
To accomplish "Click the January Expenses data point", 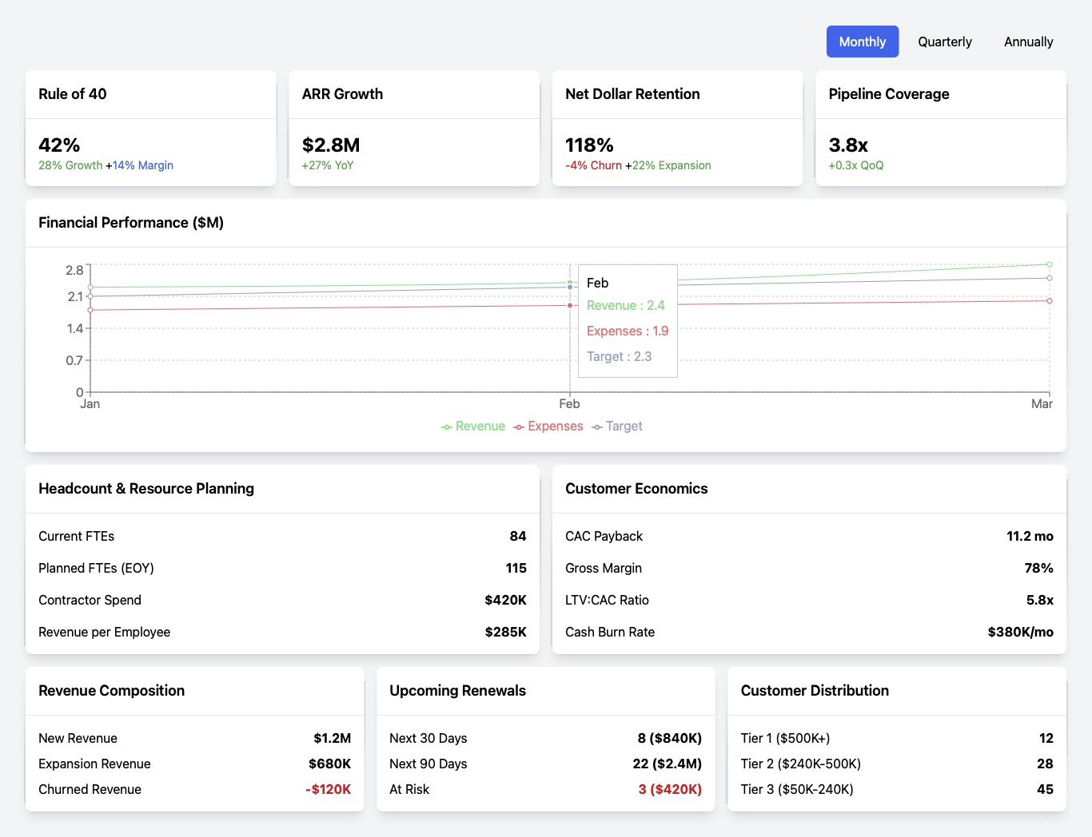I will [90, 310].
